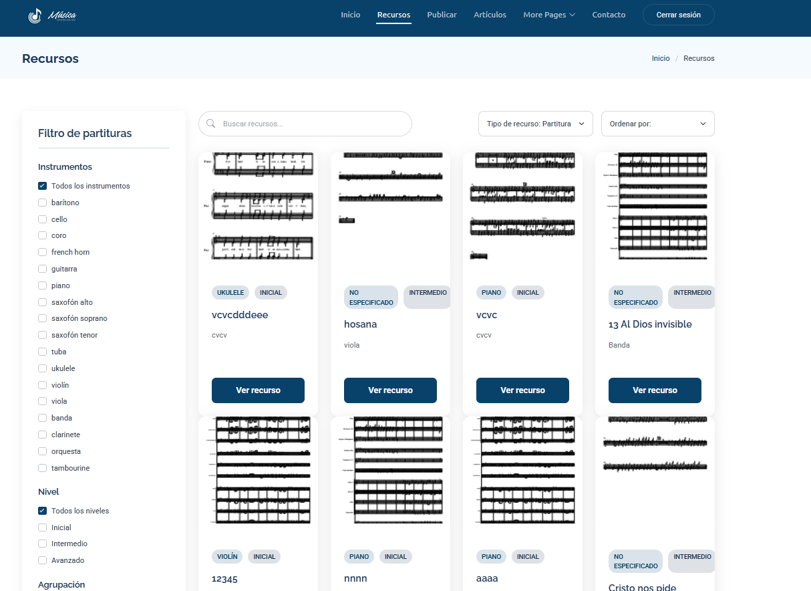This screenshot has width=811, height=591.
Task: Open the Artículos nav item
Action: pos(490,15)
